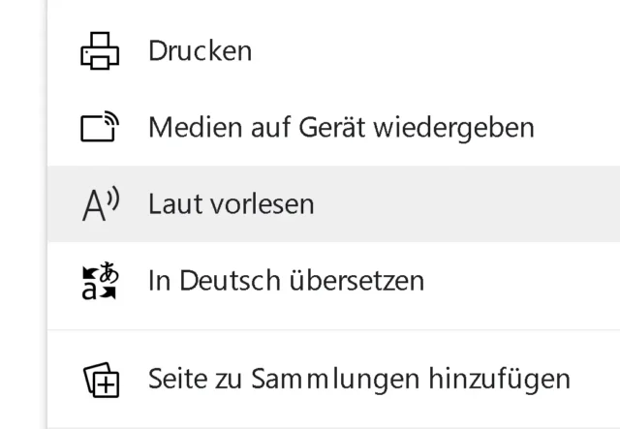This screenshot has width=620, height=429.
Task: Select 'In Deutsch übersetzen'
Action: pos(286,281)
